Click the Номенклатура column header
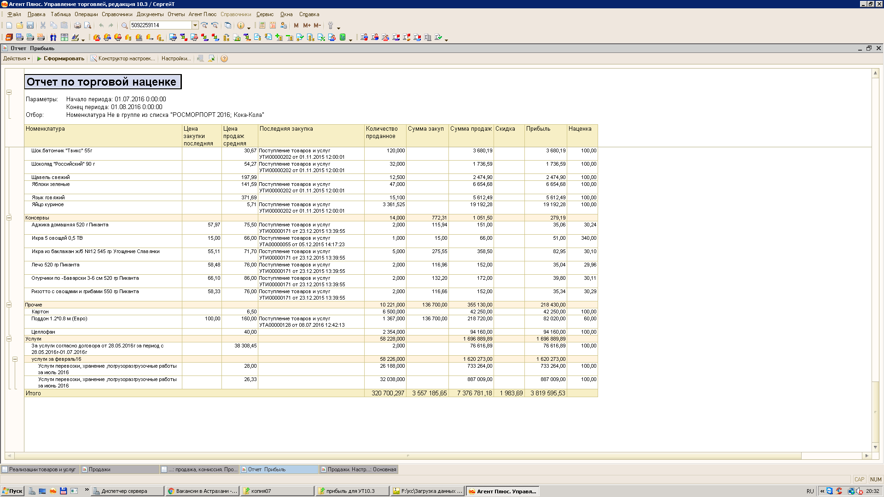Viewport: 884px width, 497px height. [103, 136]
